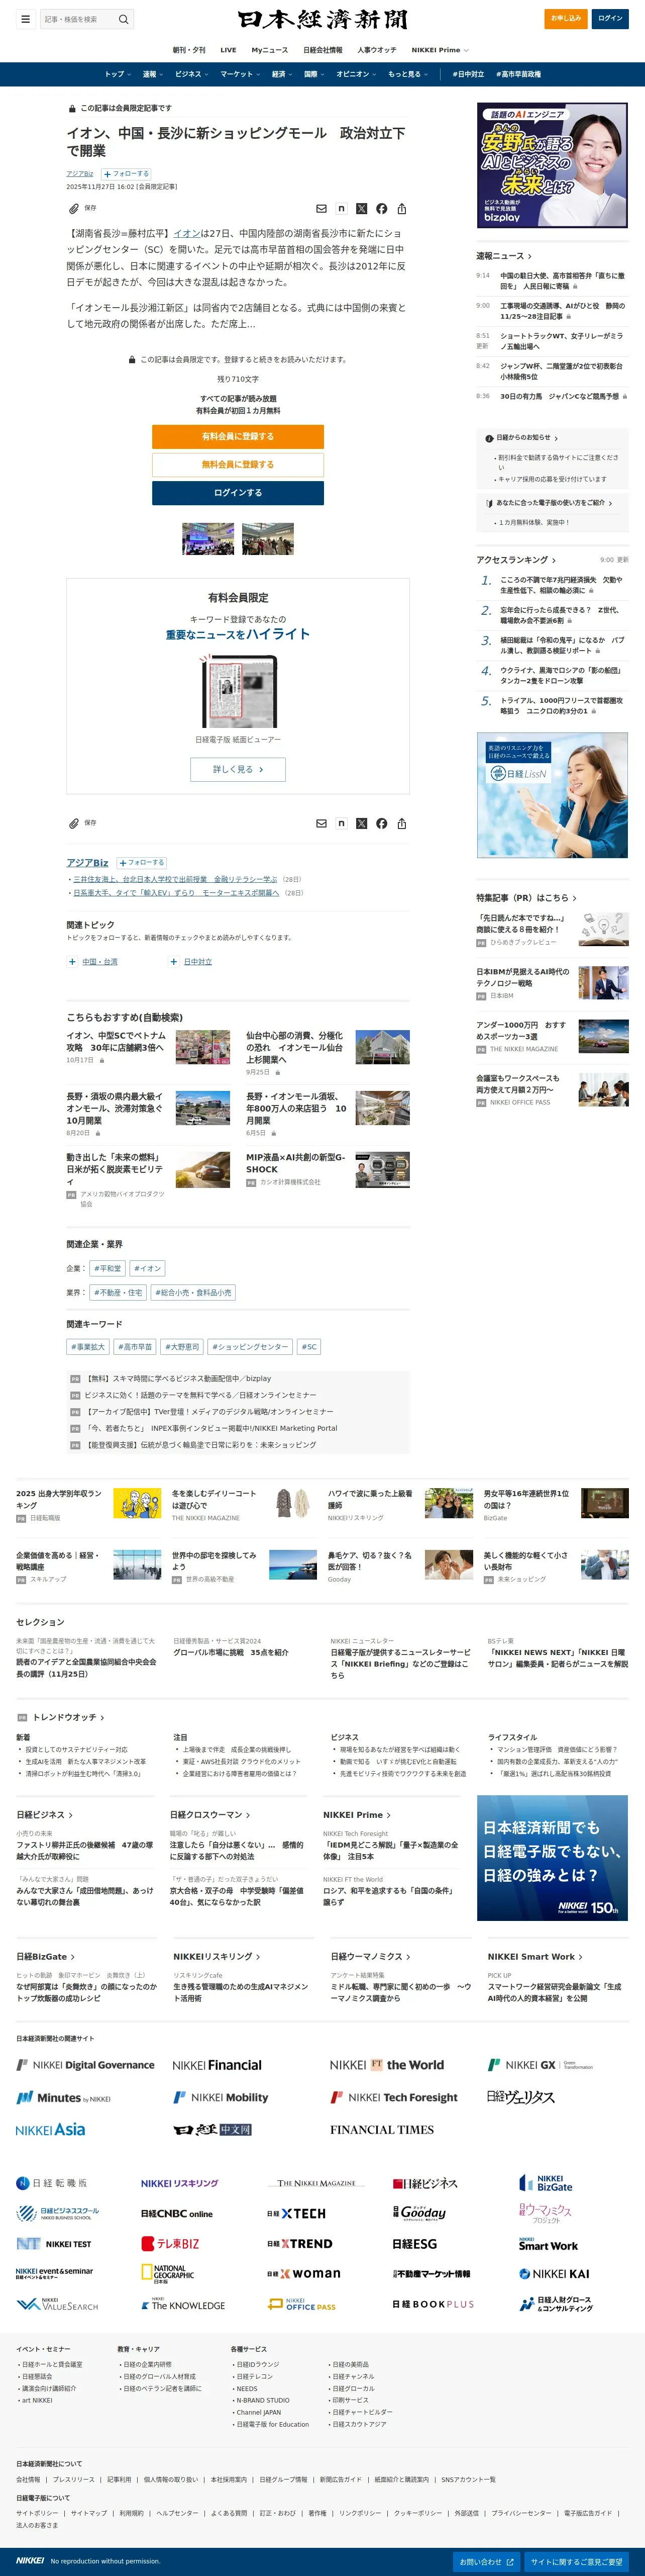Click 有料会員に登録する orange button
The image size is (645, 2576).
(238, 437)
